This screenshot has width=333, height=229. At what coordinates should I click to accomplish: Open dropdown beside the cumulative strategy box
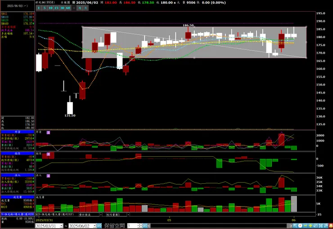(101, 215)
